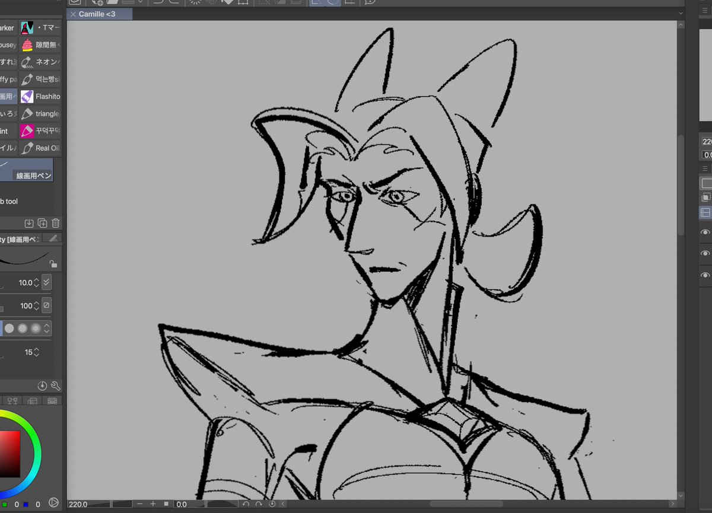Screen dimensions: 712x513
Task: Duplicate the current sub tool
Action: tap(42, 223)
